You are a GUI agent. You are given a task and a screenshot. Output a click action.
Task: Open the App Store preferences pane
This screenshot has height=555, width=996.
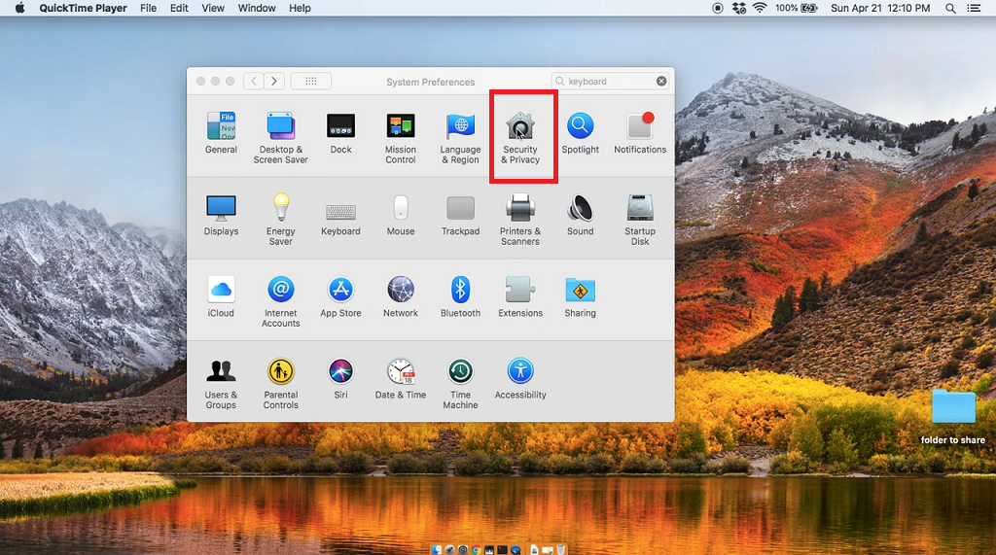click(x=340, y=295)
